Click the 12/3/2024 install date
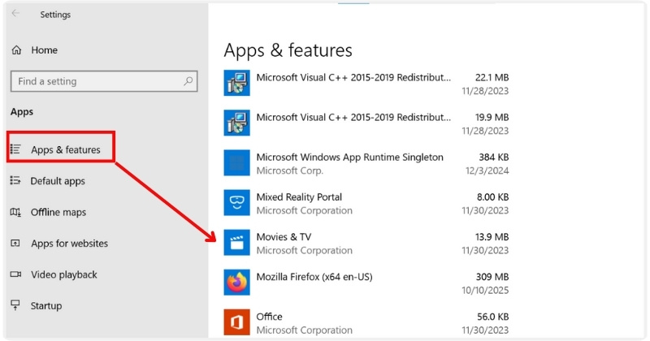Image resolution: width=650 pixels, height=341 pixels. (x=487, y=170)
